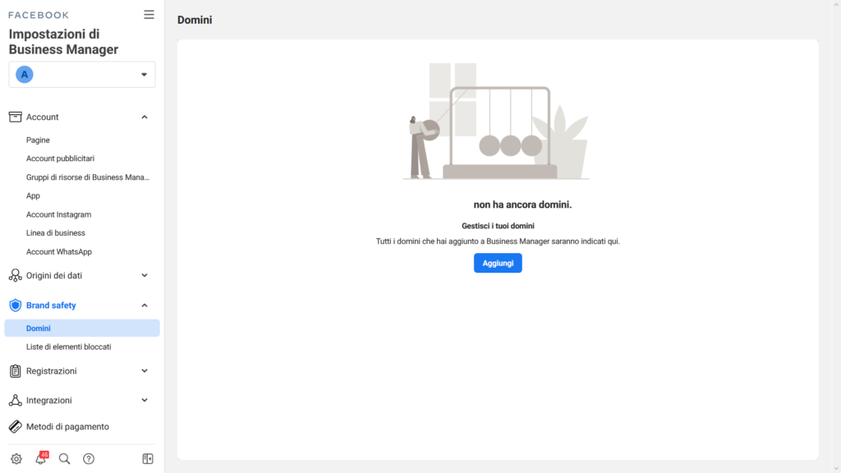Go to Account pubblicitari
Screen dimensions: 841x473
pos(60,158)
